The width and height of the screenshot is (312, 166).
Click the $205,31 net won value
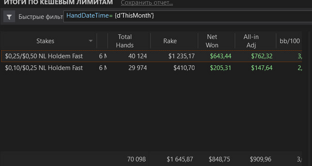click(221, 68)
